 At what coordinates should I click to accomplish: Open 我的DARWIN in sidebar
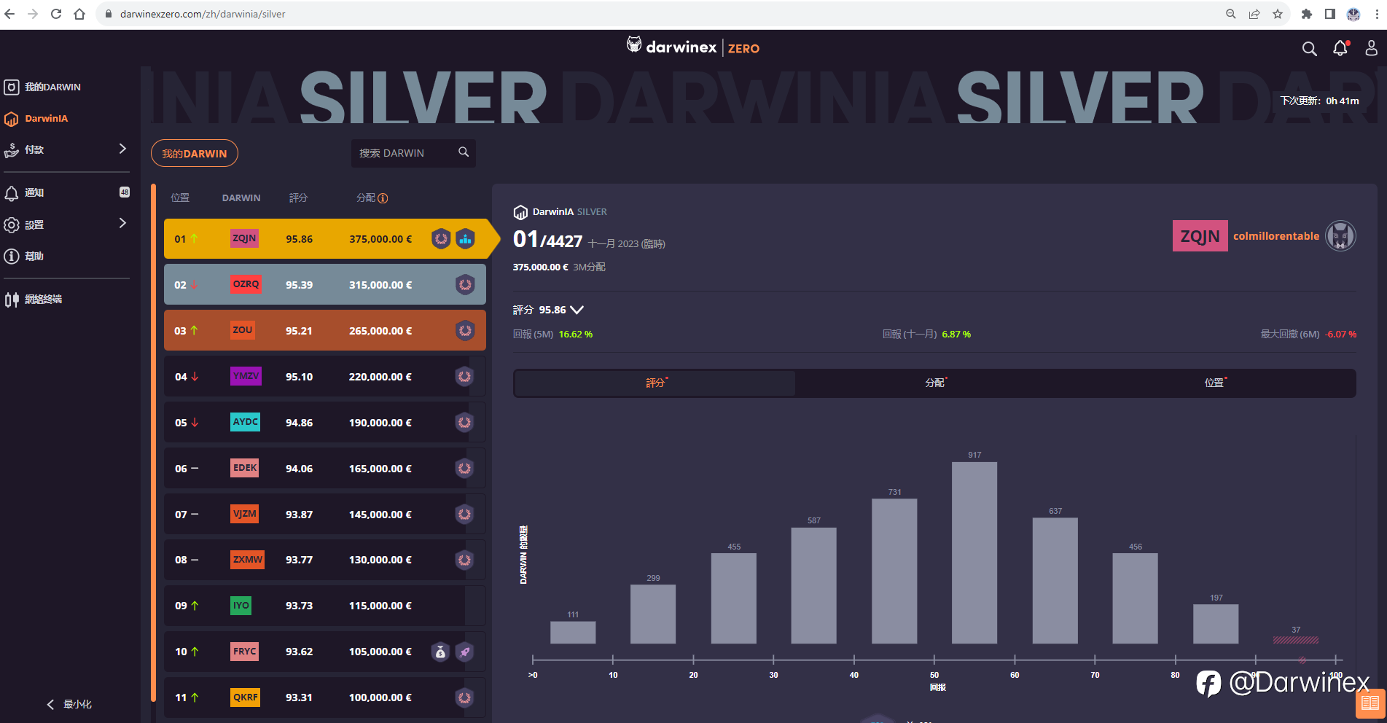coord(42,87)
